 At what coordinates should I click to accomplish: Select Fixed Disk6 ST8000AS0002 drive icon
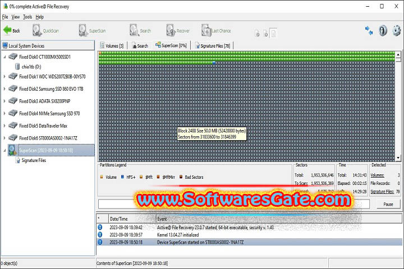coord(13,138)
